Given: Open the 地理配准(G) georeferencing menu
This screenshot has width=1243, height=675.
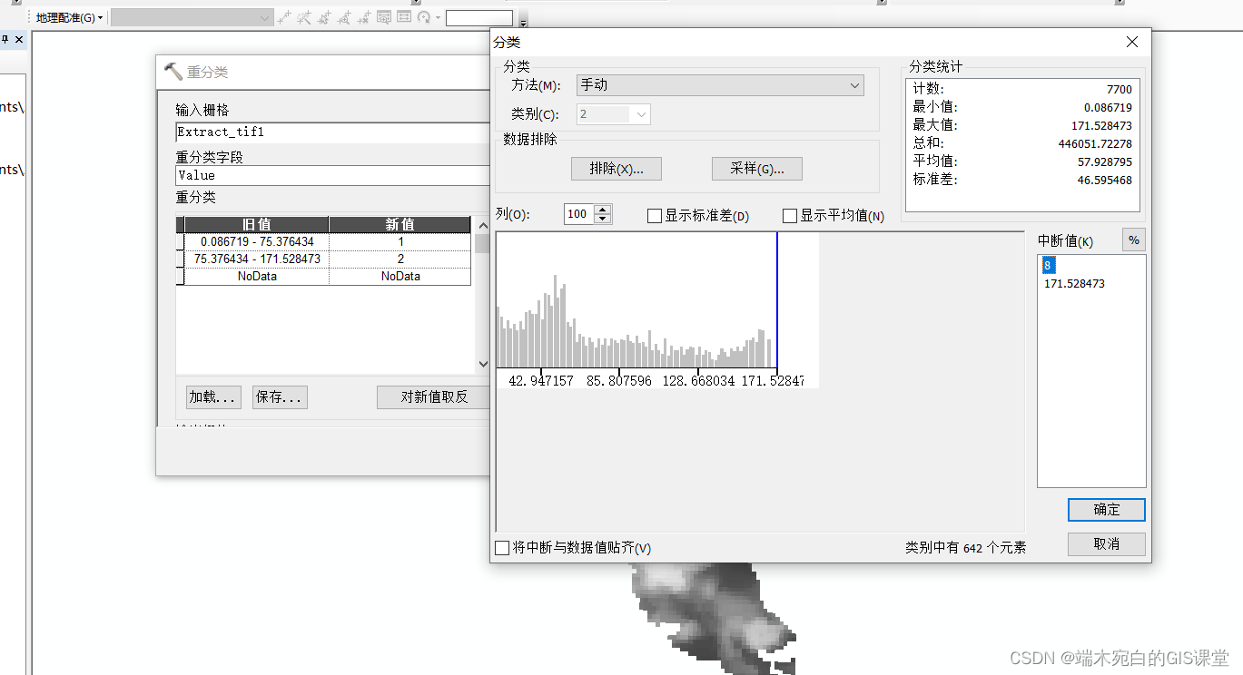Looking at the screenshot, I should (x=70, y=17).
